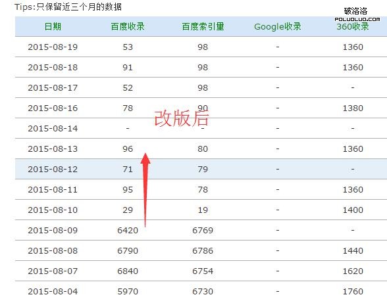The height and width of the screenshot is (299, 387).
Task: Click index value 6786 for 08-08
Action: [x=203, y=250]
